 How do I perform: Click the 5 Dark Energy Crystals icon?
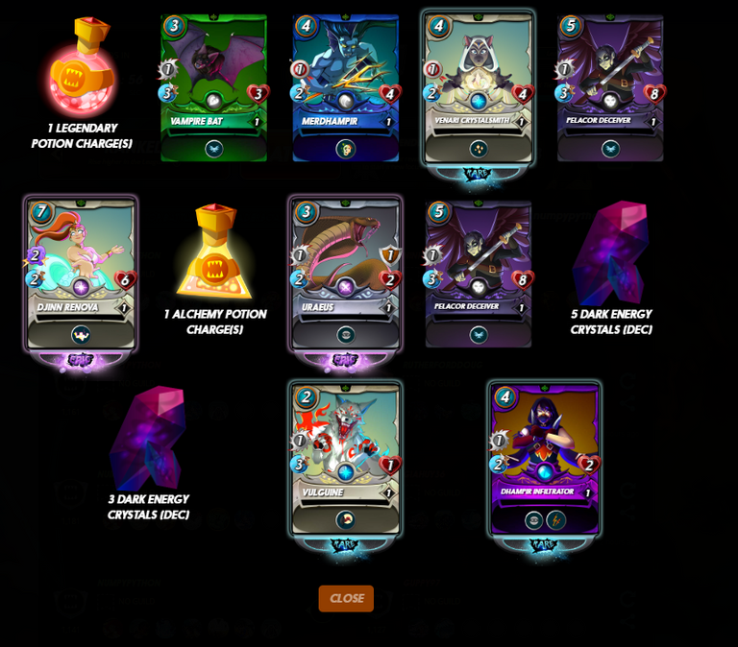tap(611, 252)
